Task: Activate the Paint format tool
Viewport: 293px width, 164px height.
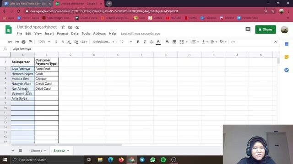Action: coord(30,42)
